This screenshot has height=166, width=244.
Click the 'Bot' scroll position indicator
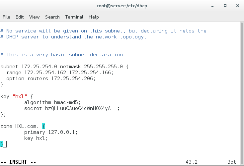coord(232,162)
